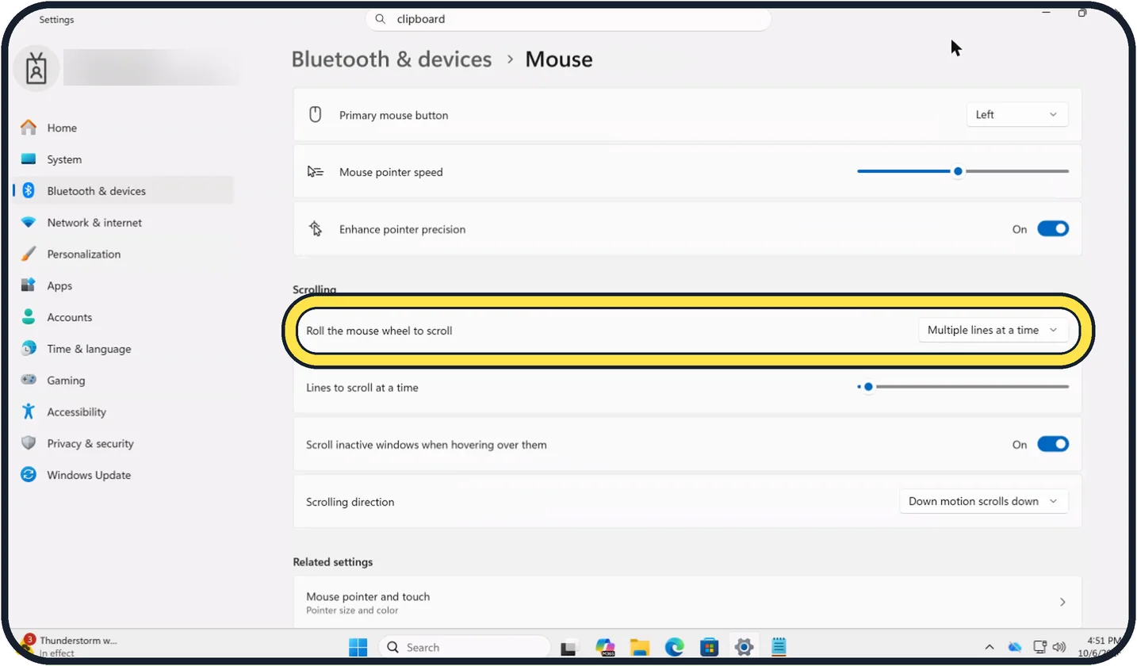This screenshot has height=666, width=1137.
Task: Open Privacy & security settings
Action: (90, 444)
